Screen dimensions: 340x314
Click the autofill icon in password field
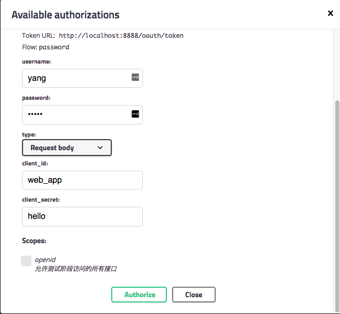tap(135, 114)
